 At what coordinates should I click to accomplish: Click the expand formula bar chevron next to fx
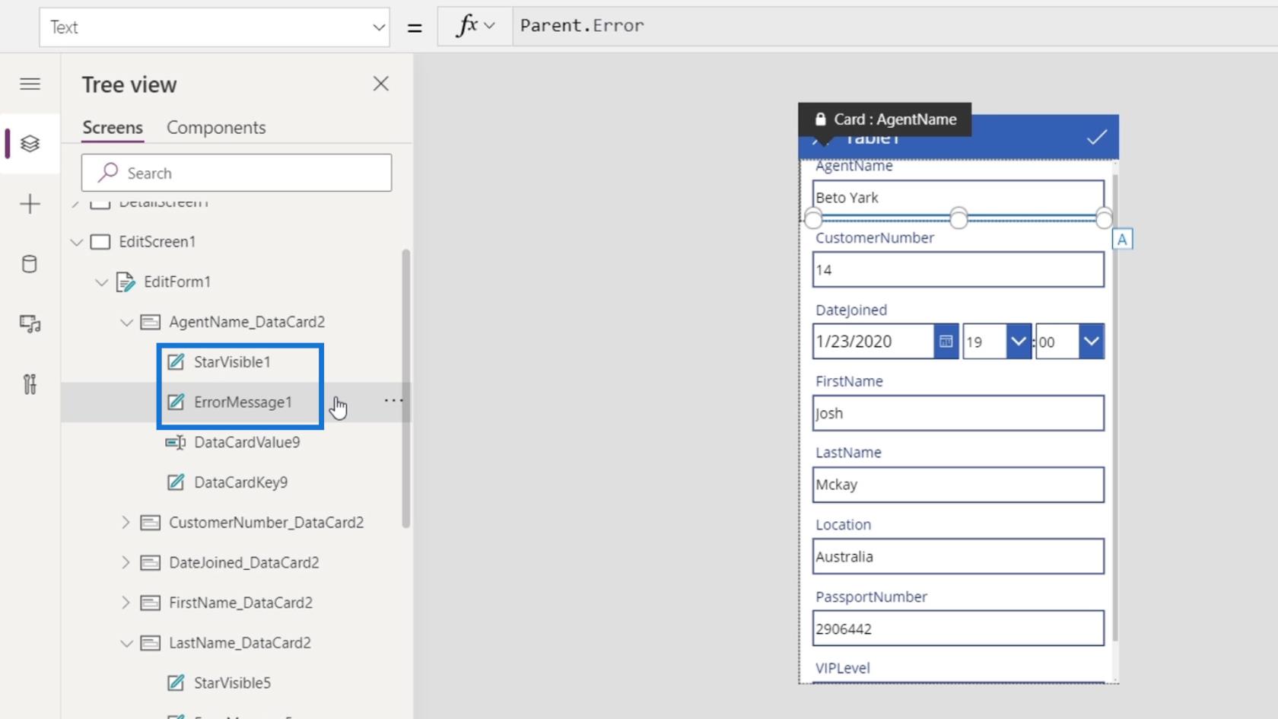pyautogui.click(x=490, y=26)
